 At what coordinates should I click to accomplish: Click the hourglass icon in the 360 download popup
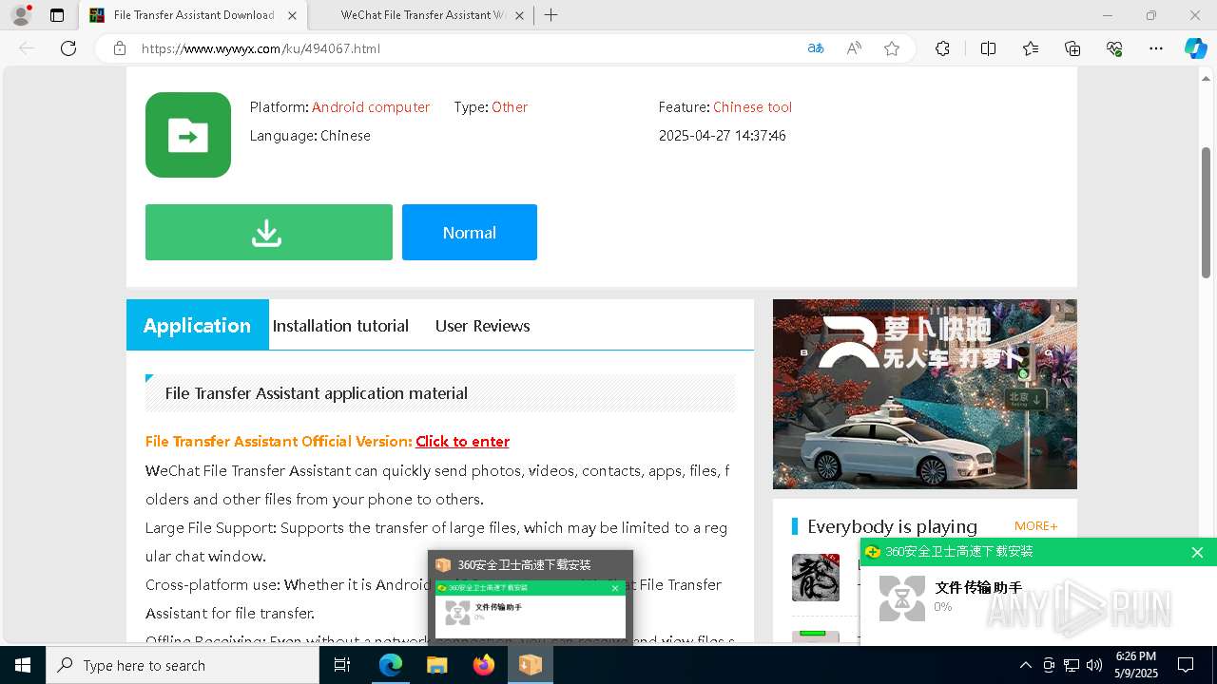(x=901, y=598)
